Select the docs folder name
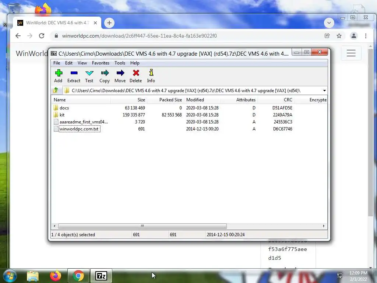Viewport: 377px width, 283px height. click(64, 108)
